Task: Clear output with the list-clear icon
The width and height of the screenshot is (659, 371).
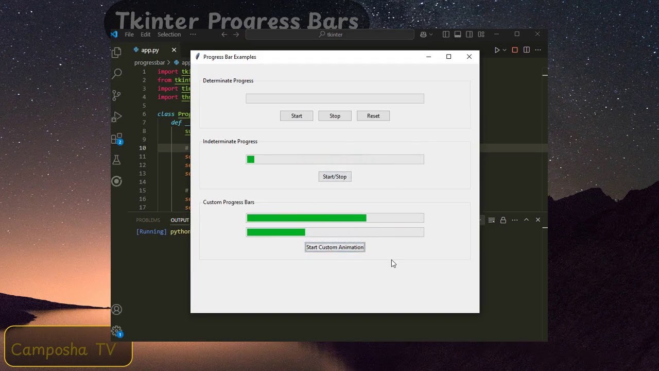Action: point(492,220)
